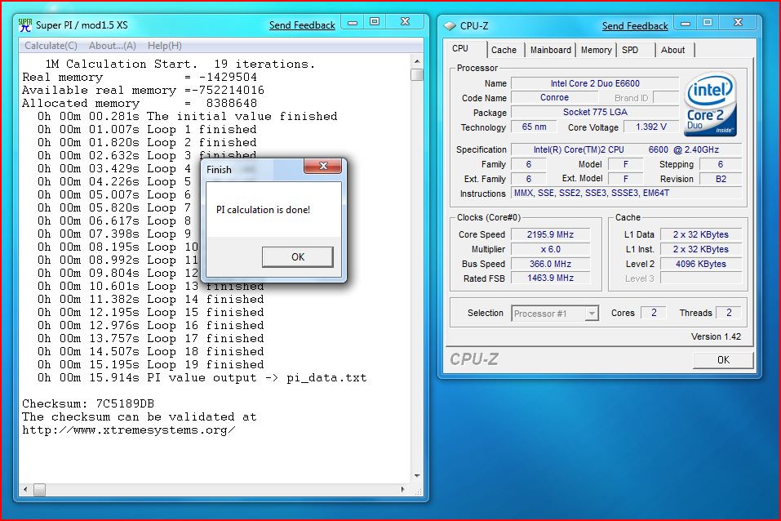Image resolution: width=781 pixels, height=521 pixels.
Task: Open the Calculate(C) menu in Super PI
Action: (51, 46)
